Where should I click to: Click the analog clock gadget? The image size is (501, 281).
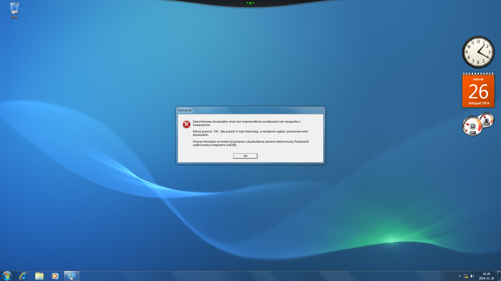tap(478, 52)
